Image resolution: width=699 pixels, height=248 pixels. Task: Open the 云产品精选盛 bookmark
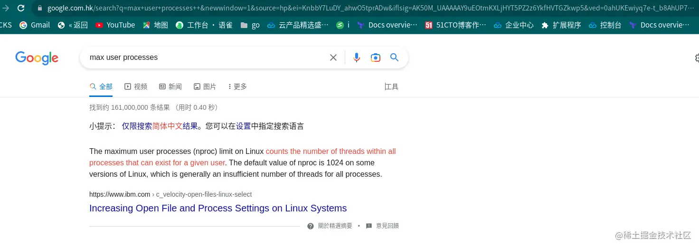(x=298, y=25)
